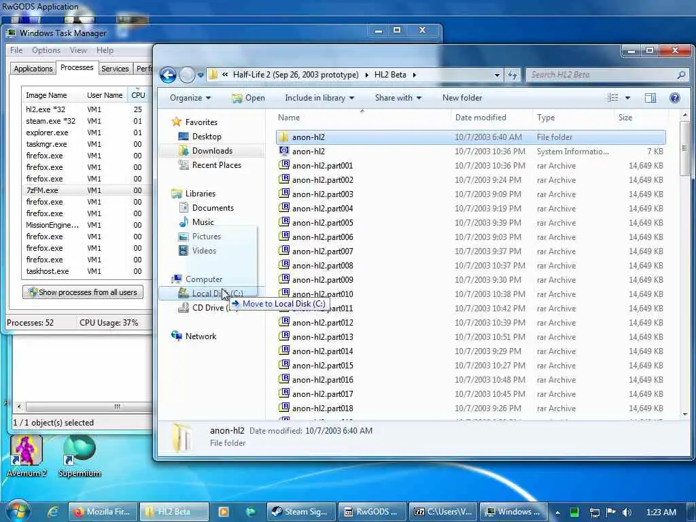Click the Explorer Help icon
The height and width of the screenshot is (522, 696).
click(x=675, y=98)
